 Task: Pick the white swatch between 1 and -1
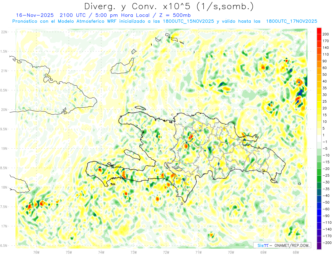319,138
